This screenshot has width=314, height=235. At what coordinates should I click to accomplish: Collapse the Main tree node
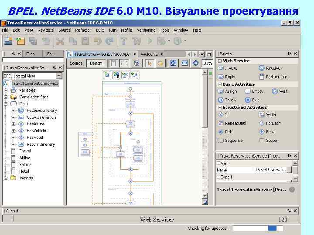[6, 104]
